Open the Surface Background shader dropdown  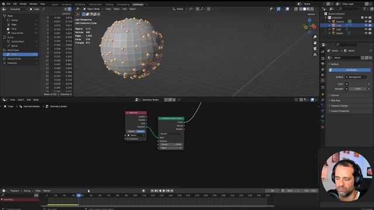click(356, 77)
